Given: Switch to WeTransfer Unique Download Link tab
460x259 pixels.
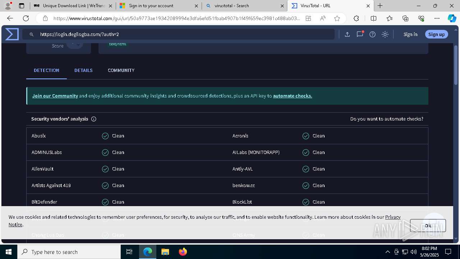Looking at the screenshot, I should click(x=72, y=6).
